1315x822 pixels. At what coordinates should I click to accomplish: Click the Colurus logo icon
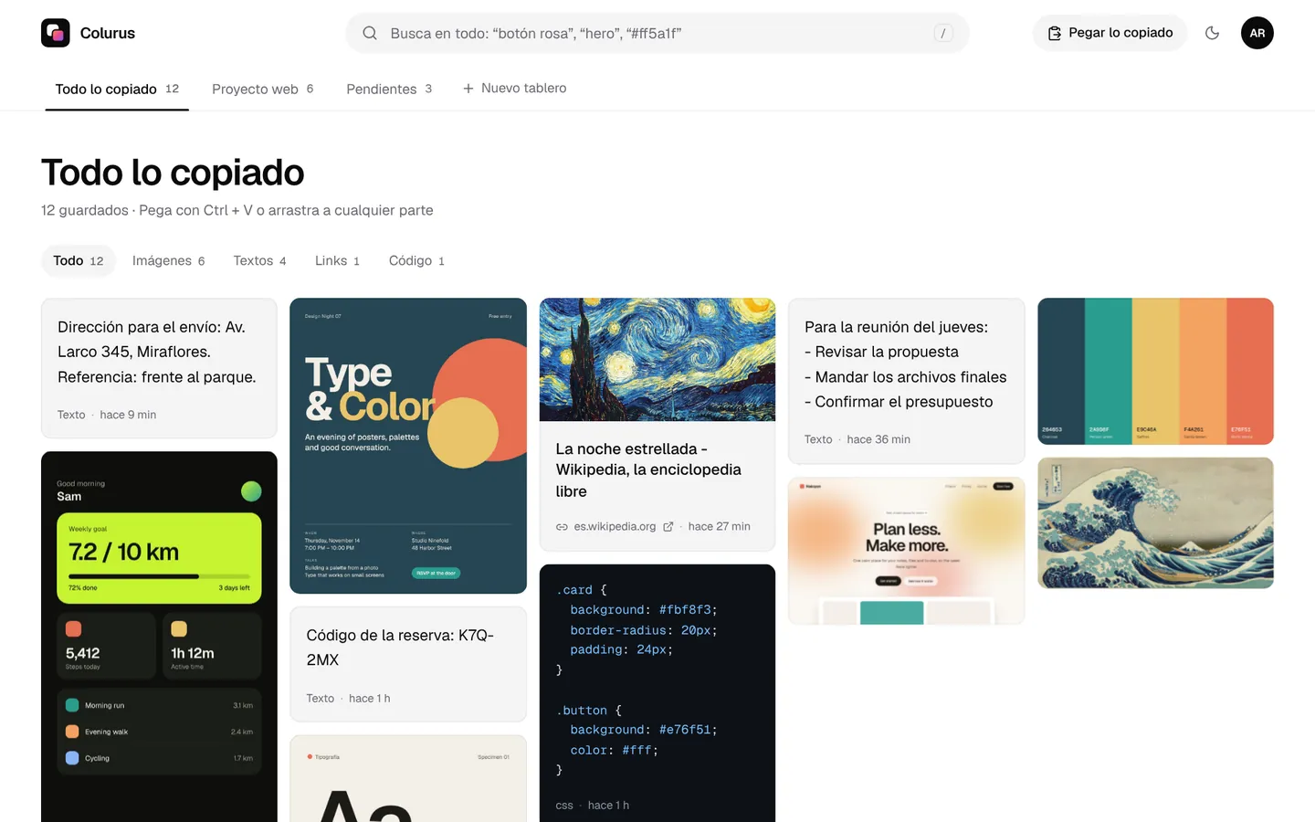click(56, 33)
